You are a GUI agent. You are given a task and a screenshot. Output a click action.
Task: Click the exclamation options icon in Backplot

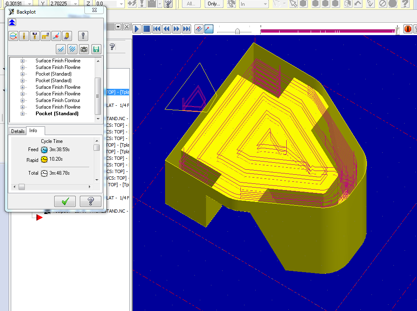click(84, 36)
